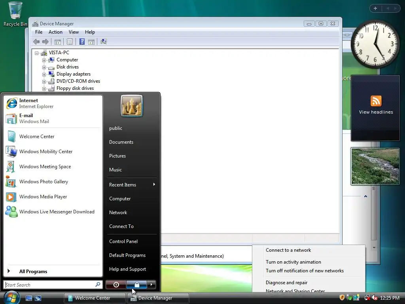405x304 pixels.
Task: Choose Turn off notification of new networks
Action: pyautogui.click(x=308, y=271)
